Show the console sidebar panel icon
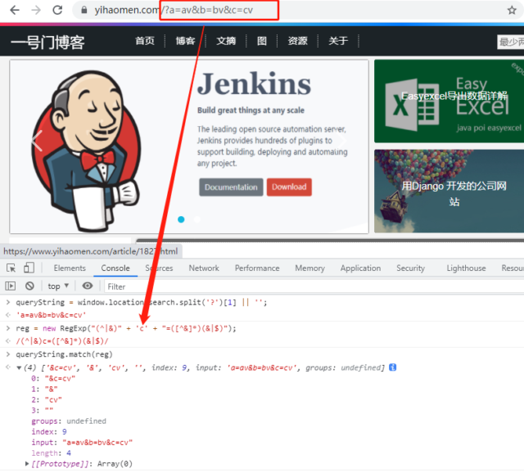This screenshot has width=524, height=473. 11,286
